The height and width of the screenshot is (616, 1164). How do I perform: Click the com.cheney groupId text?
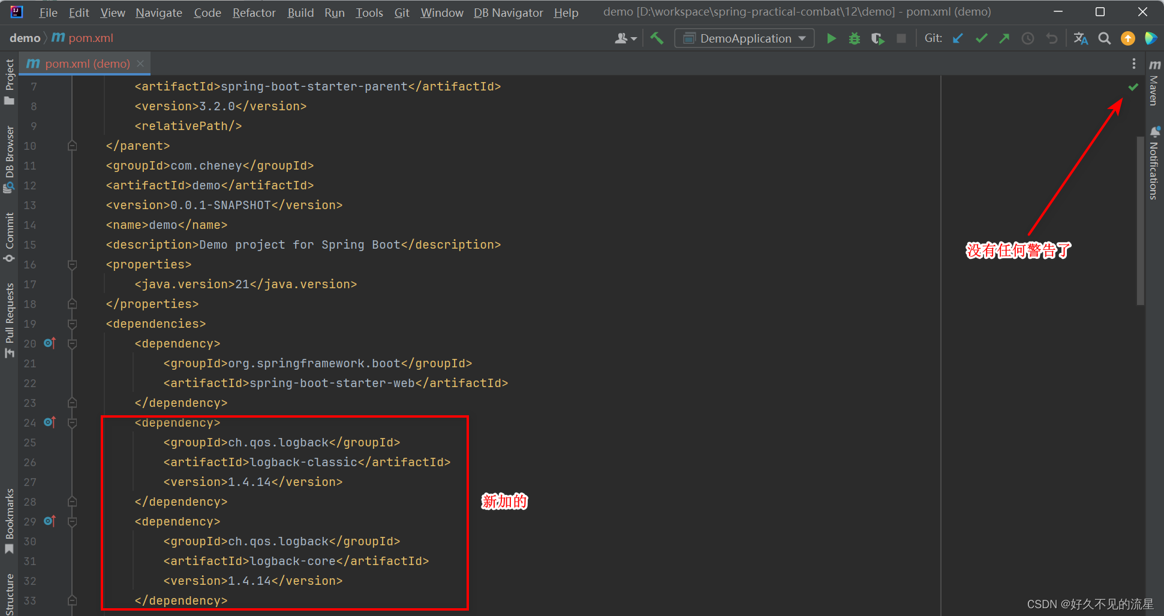point(207,165)
